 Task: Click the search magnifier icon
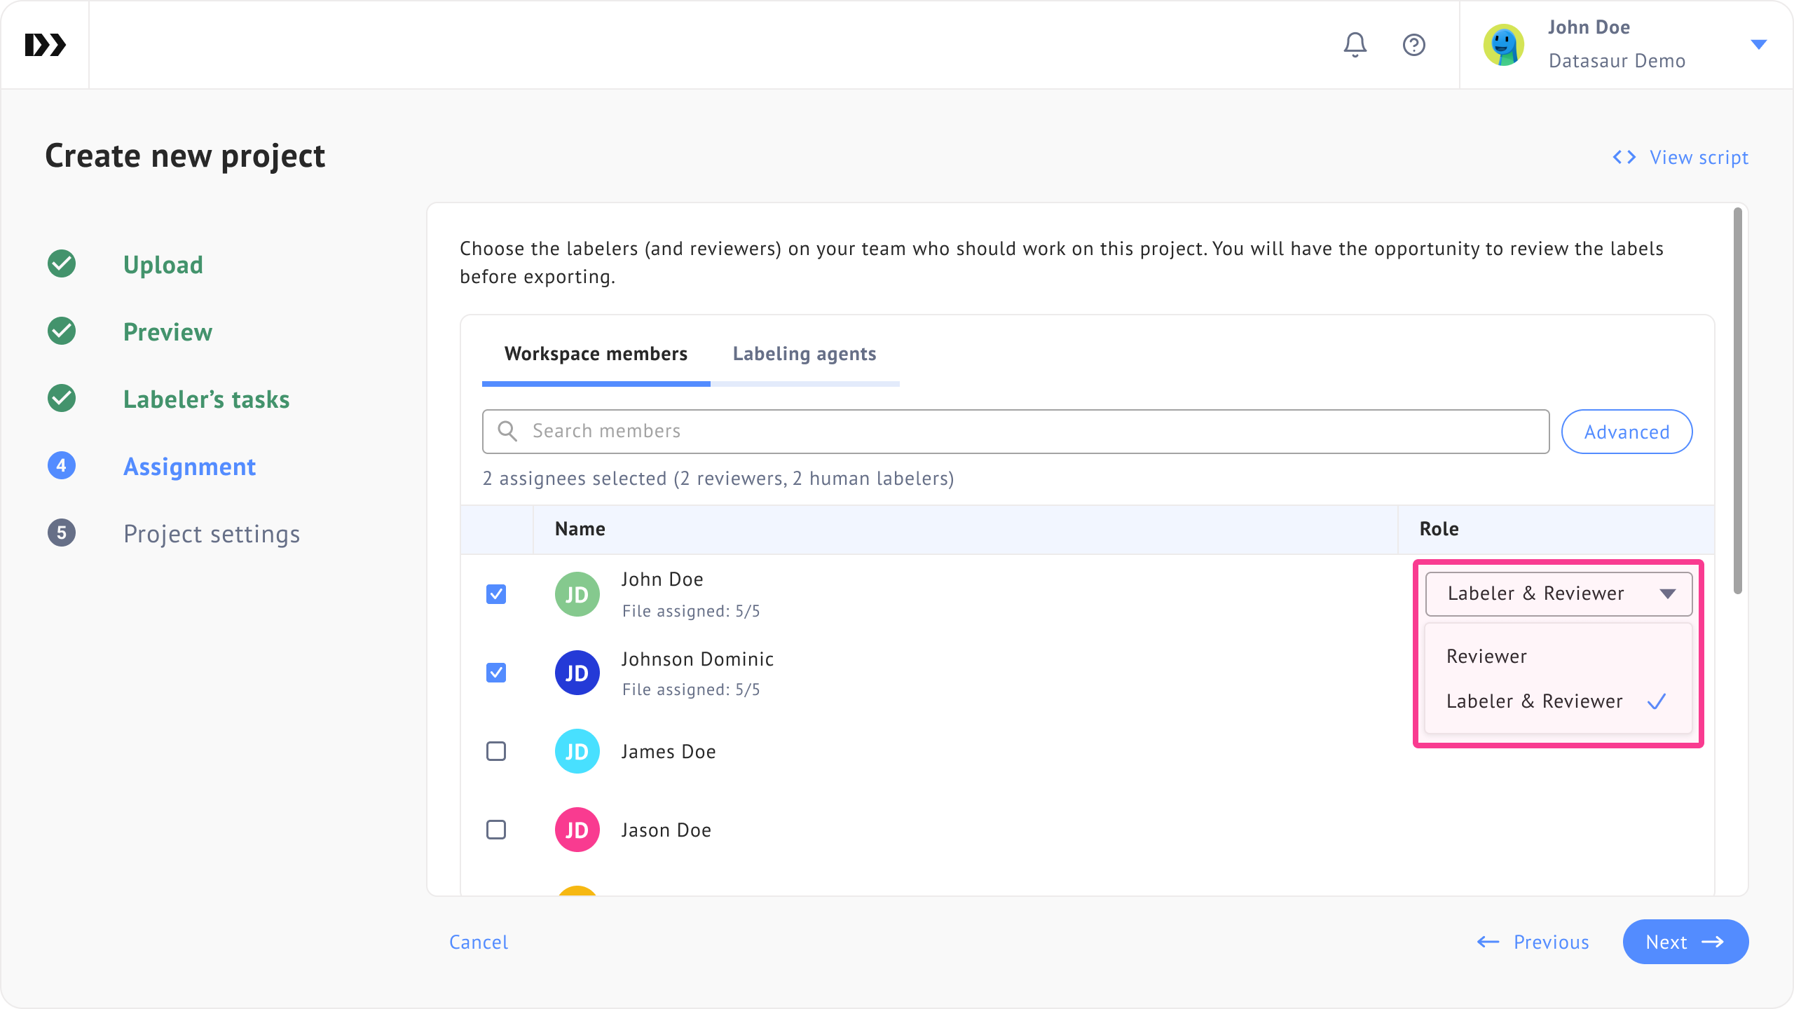pyautogui.click(x=507, y=431)
